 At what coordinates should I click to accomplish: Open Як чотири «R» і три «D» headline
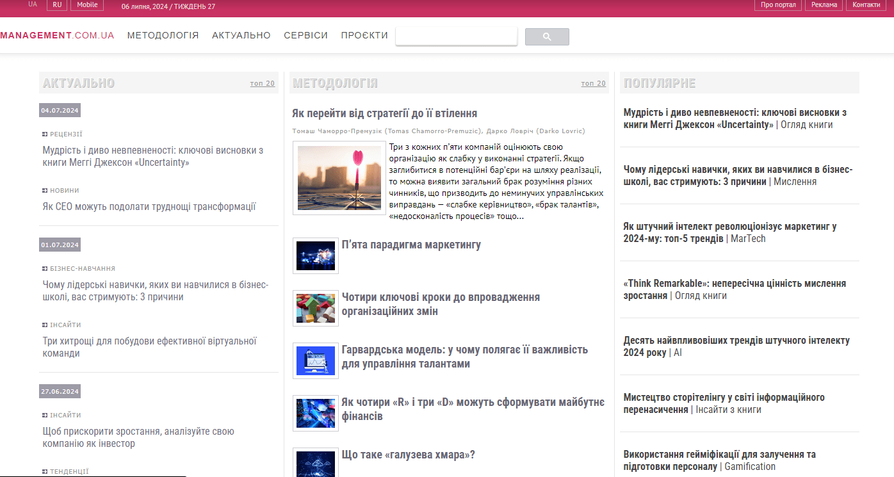coord(473,409)
